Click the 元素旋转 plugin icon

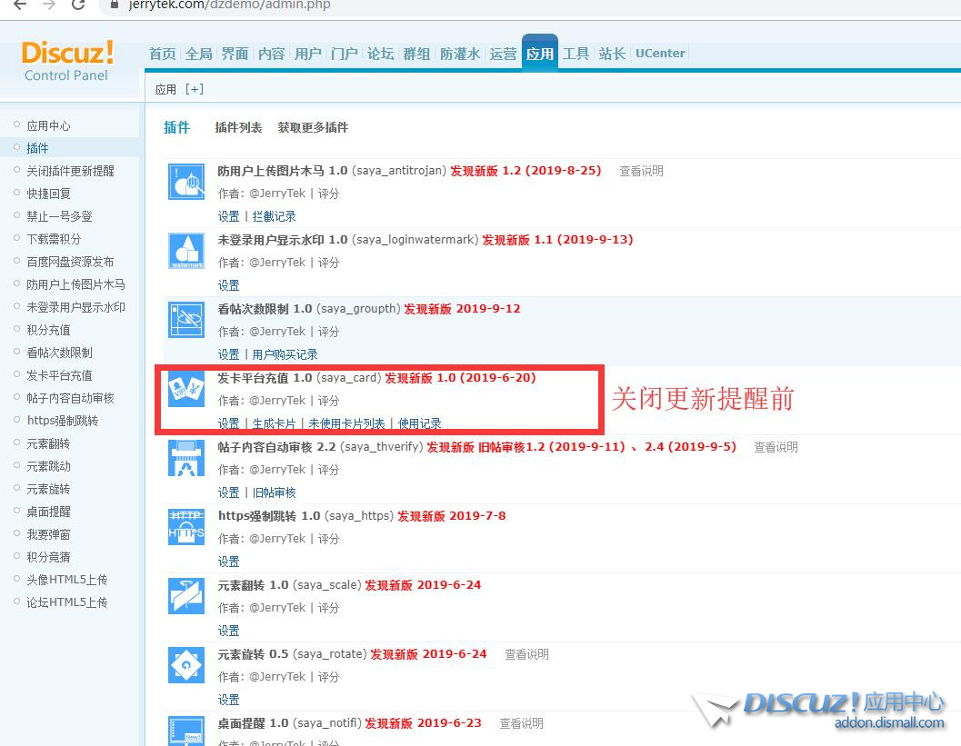[186, 665]
